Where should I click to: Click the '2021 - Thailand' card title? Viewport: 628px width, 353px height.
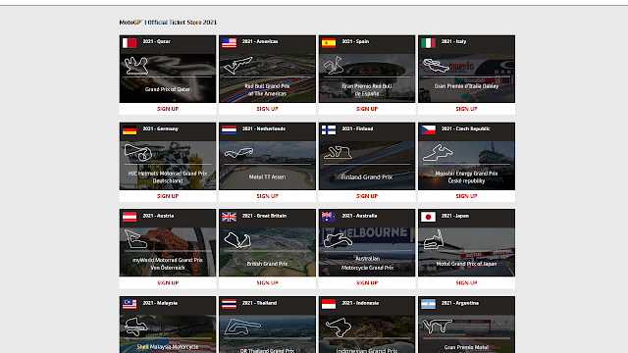point(259,303)
